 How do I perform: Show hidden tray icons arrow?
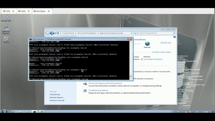pyautogui.click(x=182, y=112)
